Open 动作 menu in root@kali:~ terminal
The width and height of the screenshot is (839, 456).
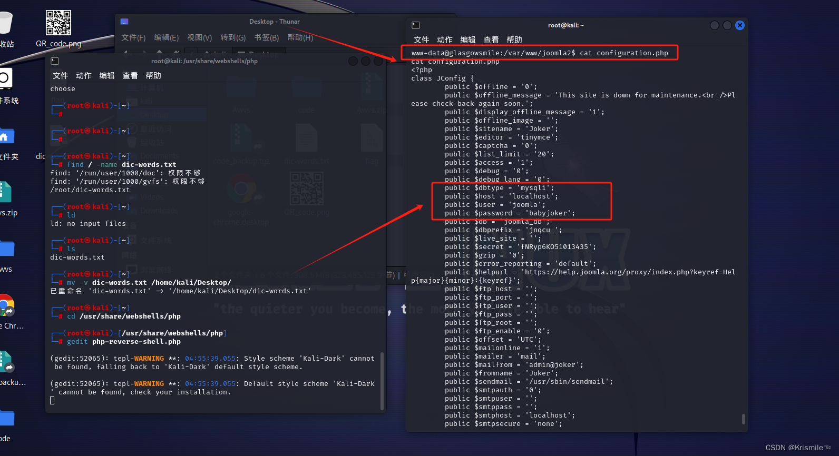click(445, 40)
